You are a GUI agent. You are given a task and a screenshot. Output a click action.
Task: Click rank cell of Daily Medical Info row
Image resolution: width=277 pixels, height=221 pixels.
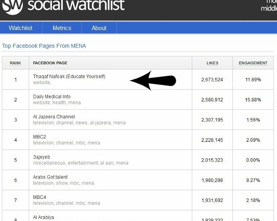(16, 100)
